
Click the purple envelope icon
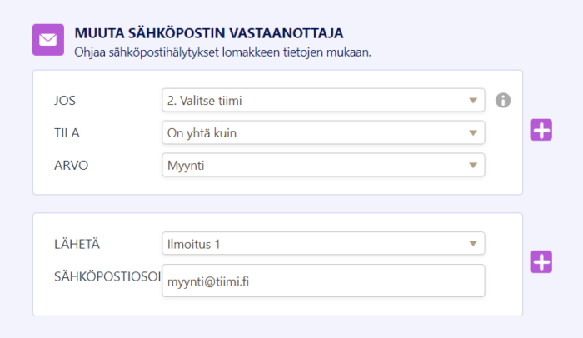[x=47, y=40]
